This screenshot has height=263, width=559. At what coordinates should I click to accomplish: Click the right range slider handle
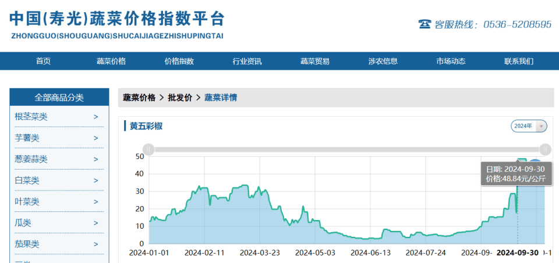[x=545, y=150]
